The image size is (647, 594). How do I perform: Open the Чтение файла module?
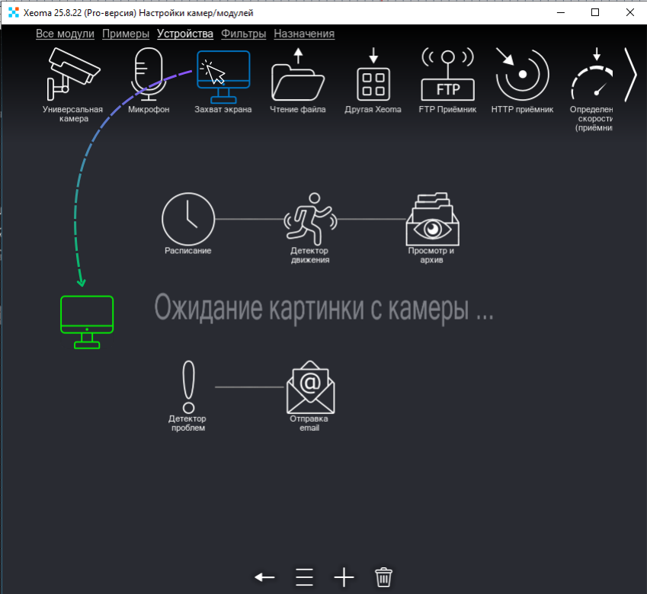click(297, 72)
